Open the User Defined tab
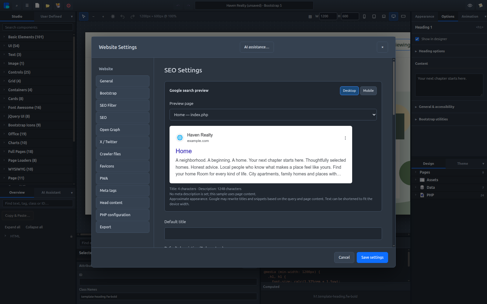The width and height of the screenshot is (487, 304). tap(51, 16)
